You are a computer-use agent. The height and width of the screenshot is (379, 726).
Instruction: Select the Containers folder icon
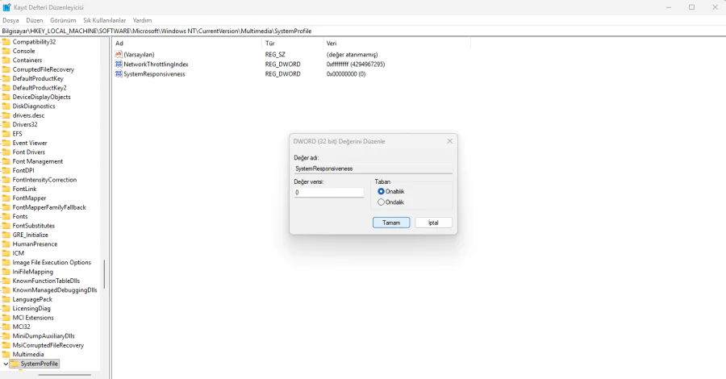pyautogui.click(x=6, y=60)
